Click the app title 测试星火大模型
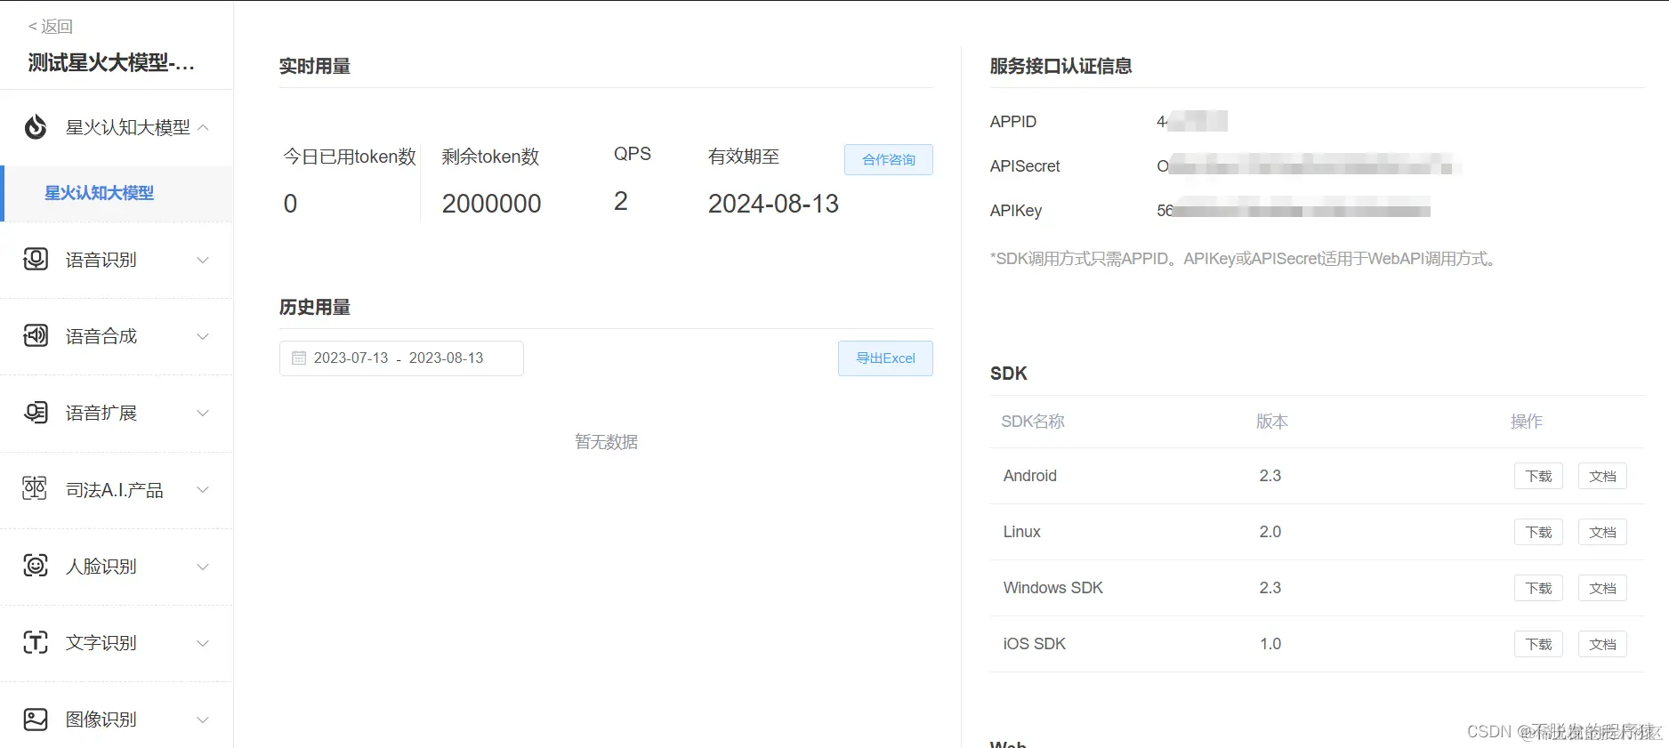 tap(111, 62)
